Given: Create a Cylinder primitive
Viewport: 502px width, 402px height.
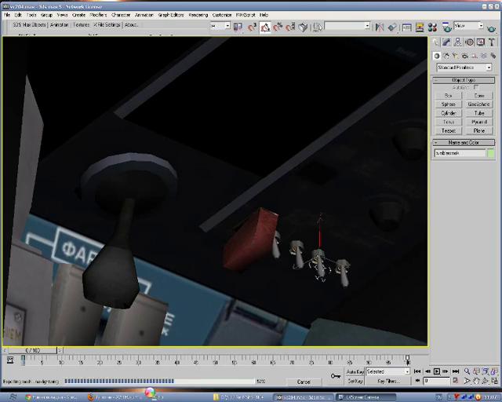Looking at the screenshot, I should tap(449, 113).
